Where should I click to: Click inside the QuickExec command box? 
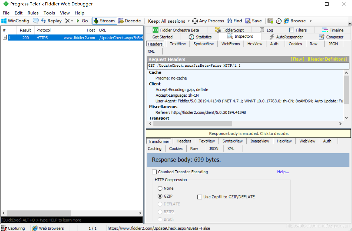pyautogui.click(x=72, y=220)
